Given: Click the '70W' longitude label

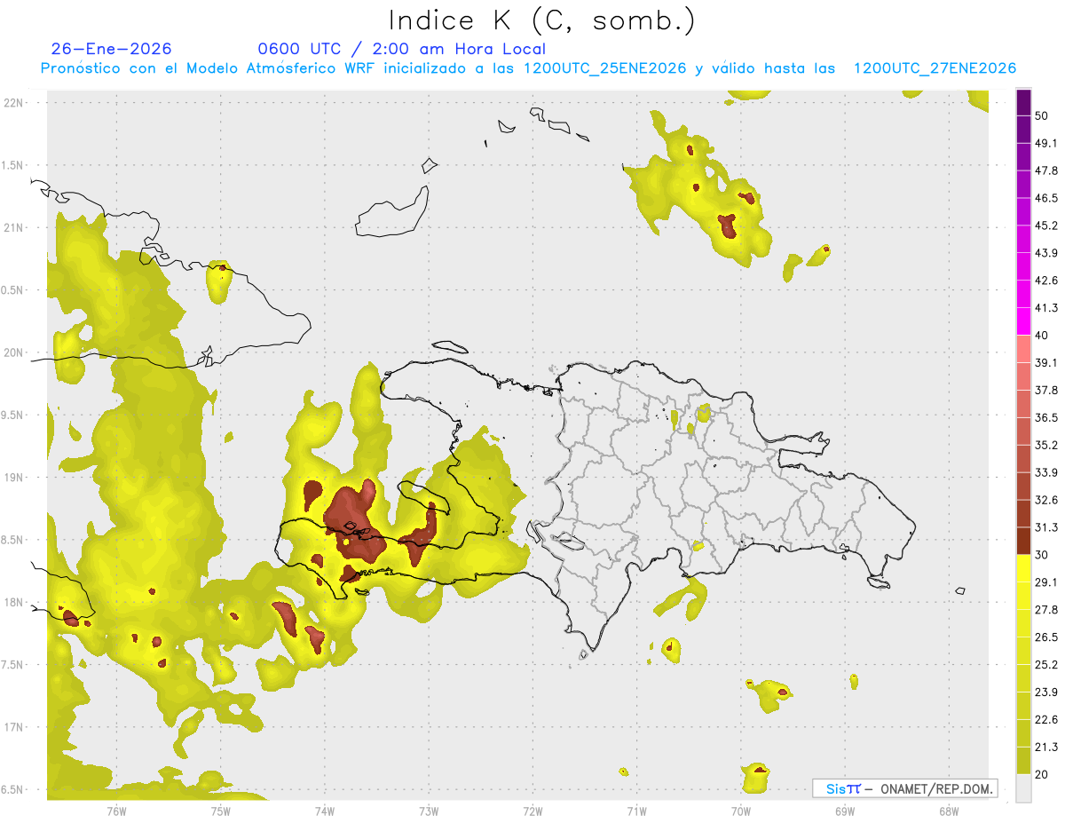Looking at the screenshot, I should [741, 811].
